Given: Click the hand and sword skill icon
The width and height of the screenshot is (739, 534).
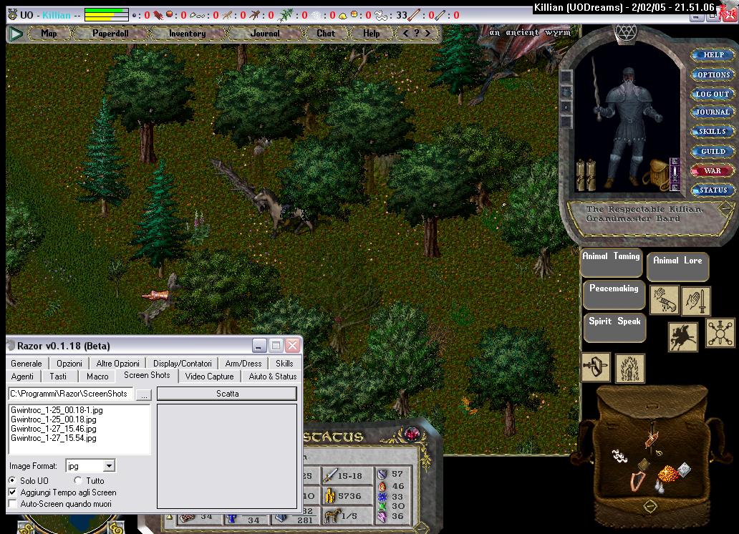Looking at the screenshot, I should coord(696,301).
